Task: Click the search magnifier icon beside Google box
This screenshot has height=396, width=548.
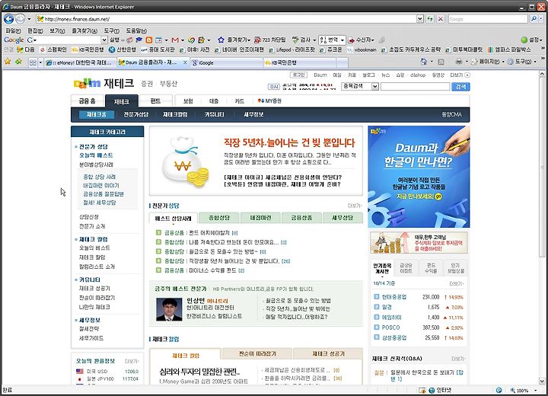Action: click(x=534, y=19)
